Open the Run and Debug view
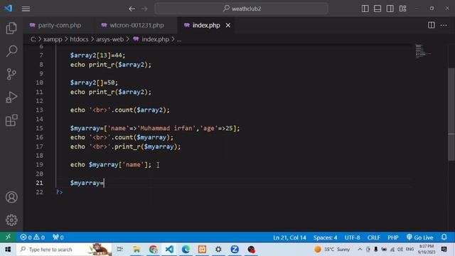Viewport: 455px width, 256px height. (x=11, y=97)
